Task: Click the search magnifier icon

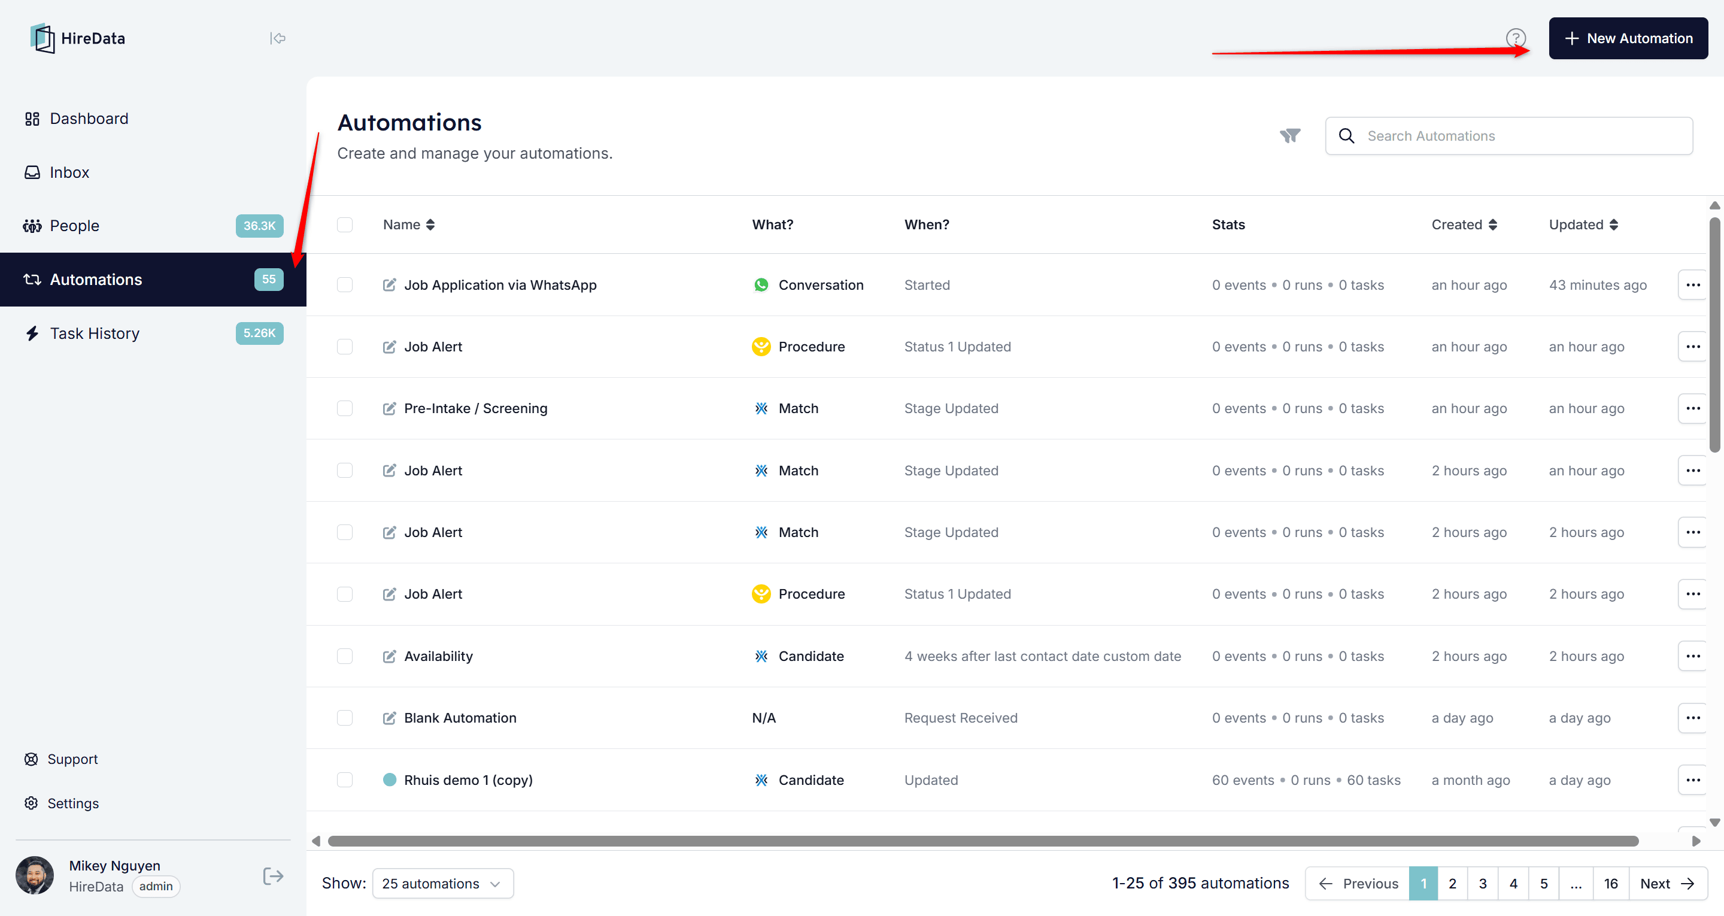Action: coord(1346,136)
